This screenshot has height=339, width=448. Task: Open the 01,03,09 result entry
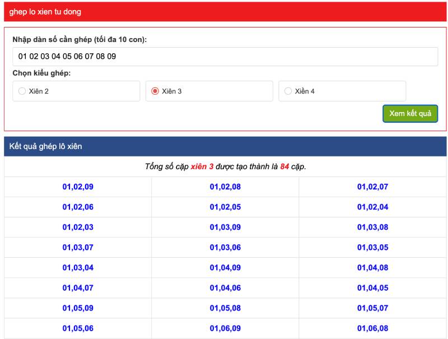(225, 227)
